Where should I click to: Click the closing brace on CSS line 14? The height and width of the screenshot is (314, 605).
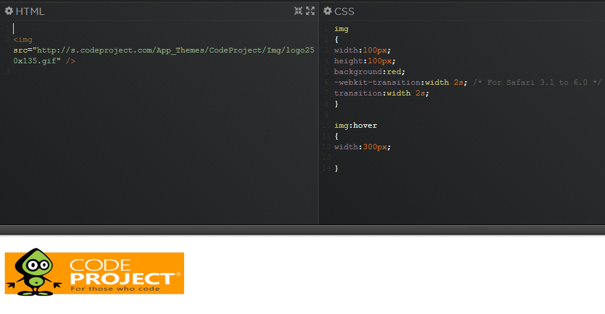[337, 168]
